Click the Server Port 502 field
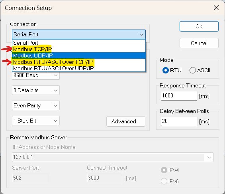Screen dimensions: 225x194 pyautogui.click(x=30, y=178)
